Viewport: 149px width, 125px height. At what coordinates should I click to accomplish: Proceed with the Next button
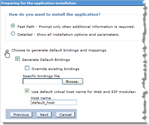pos(44,115)
